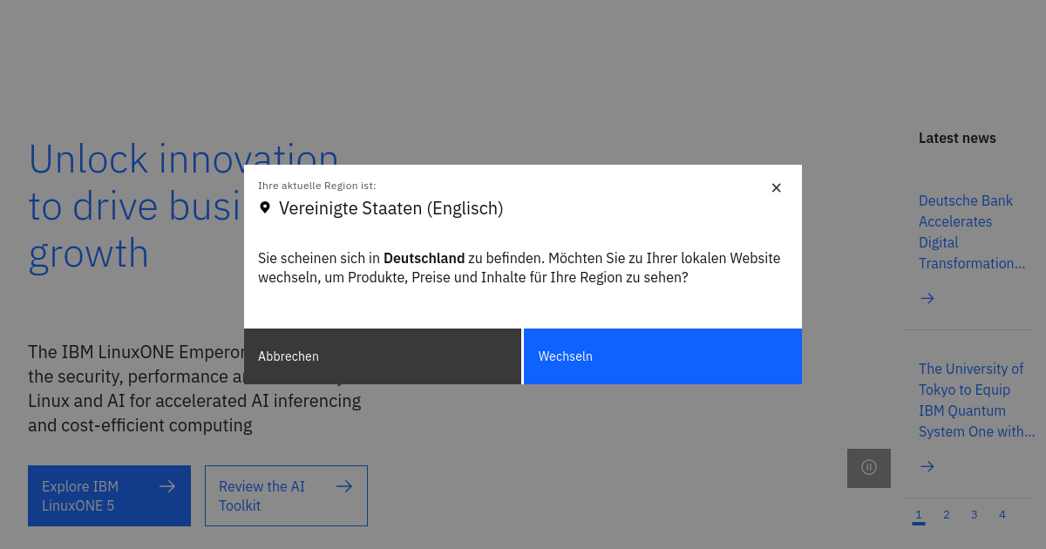Close the region selection dialog
Viewport: 1046px width, 549px height.
776,188
